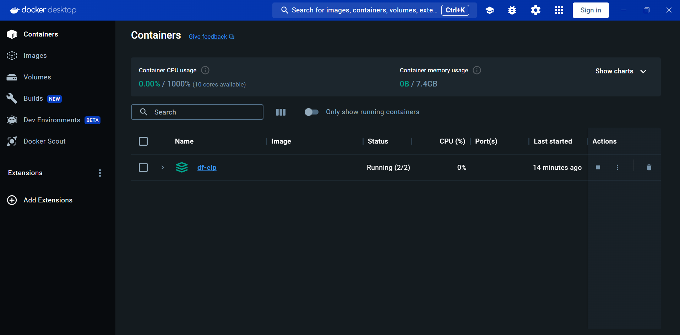This screenshot has height=335, width=680.
Task: Open the Learning Center graduation cap icon
Action: 490,10
